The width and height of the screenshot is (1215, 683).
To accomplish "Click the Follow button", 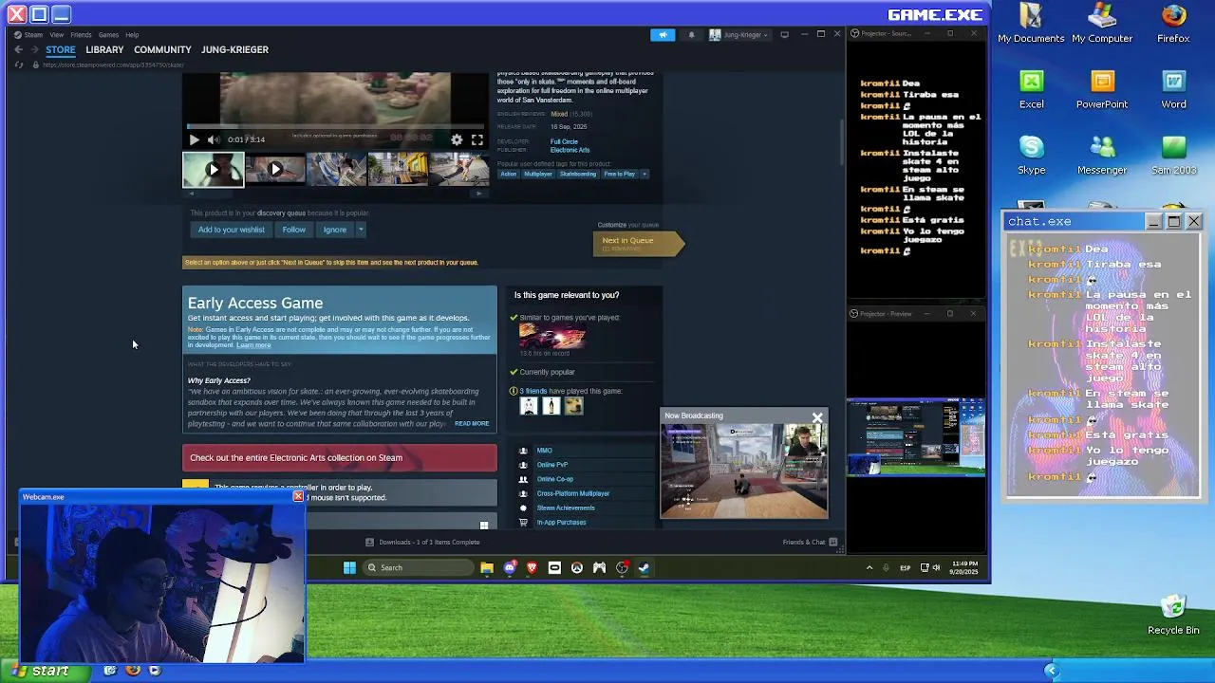I will [294, 230].
